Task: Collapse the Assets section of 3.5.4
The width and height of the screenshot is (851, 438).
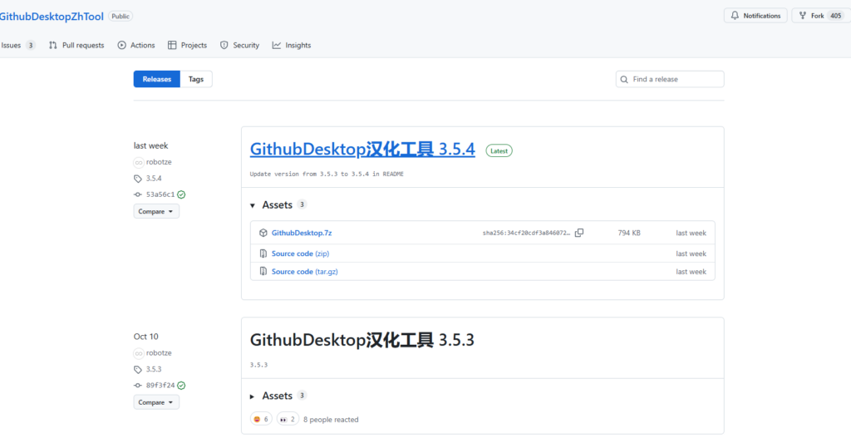Action: 278,205
